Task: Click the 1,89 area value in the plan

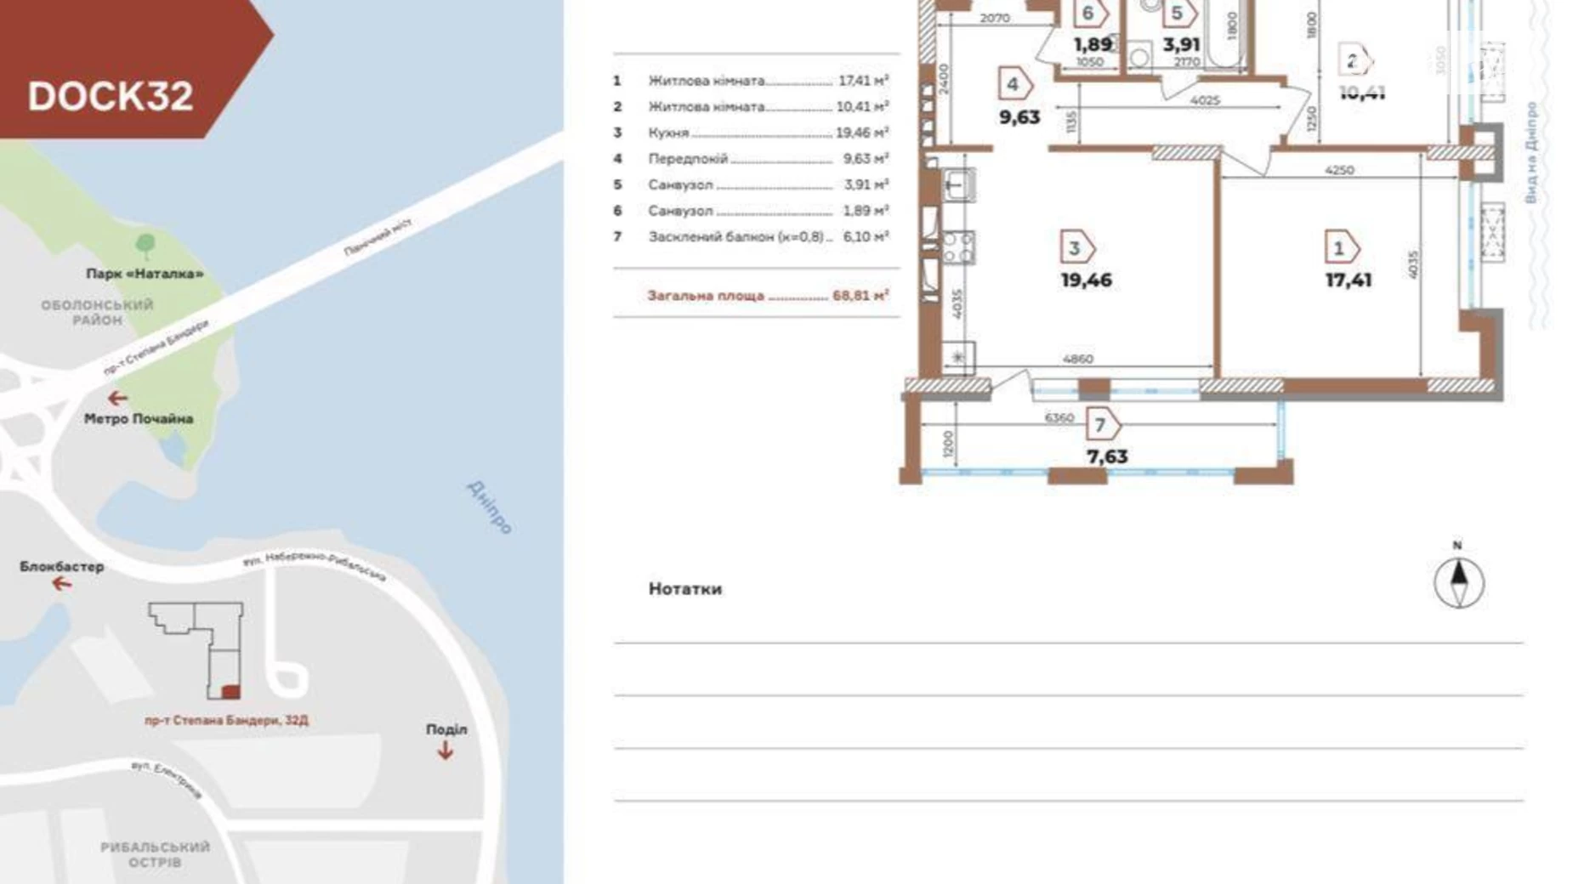Action: 1093,45
